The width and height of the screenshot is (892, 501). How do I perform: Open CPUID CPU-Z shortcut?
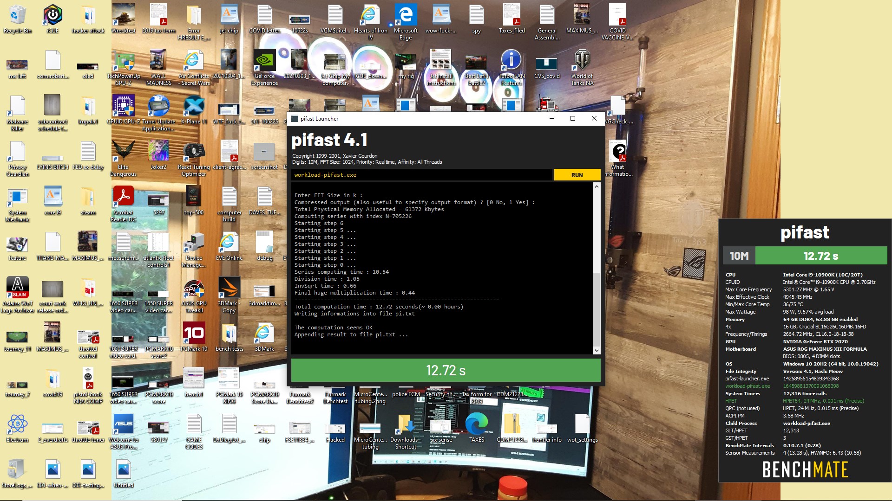(x=124, y=110)
